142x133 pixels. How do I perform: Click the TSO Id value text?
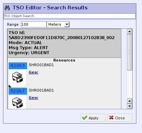pos(62,38)
